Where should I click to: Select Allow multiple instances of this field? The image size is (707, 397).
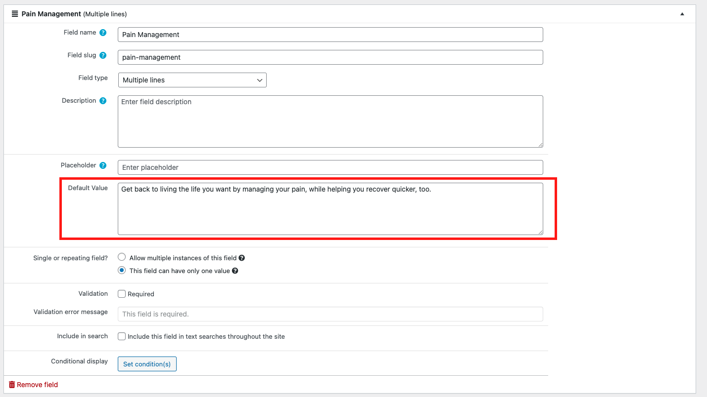[x=122, y=257]
